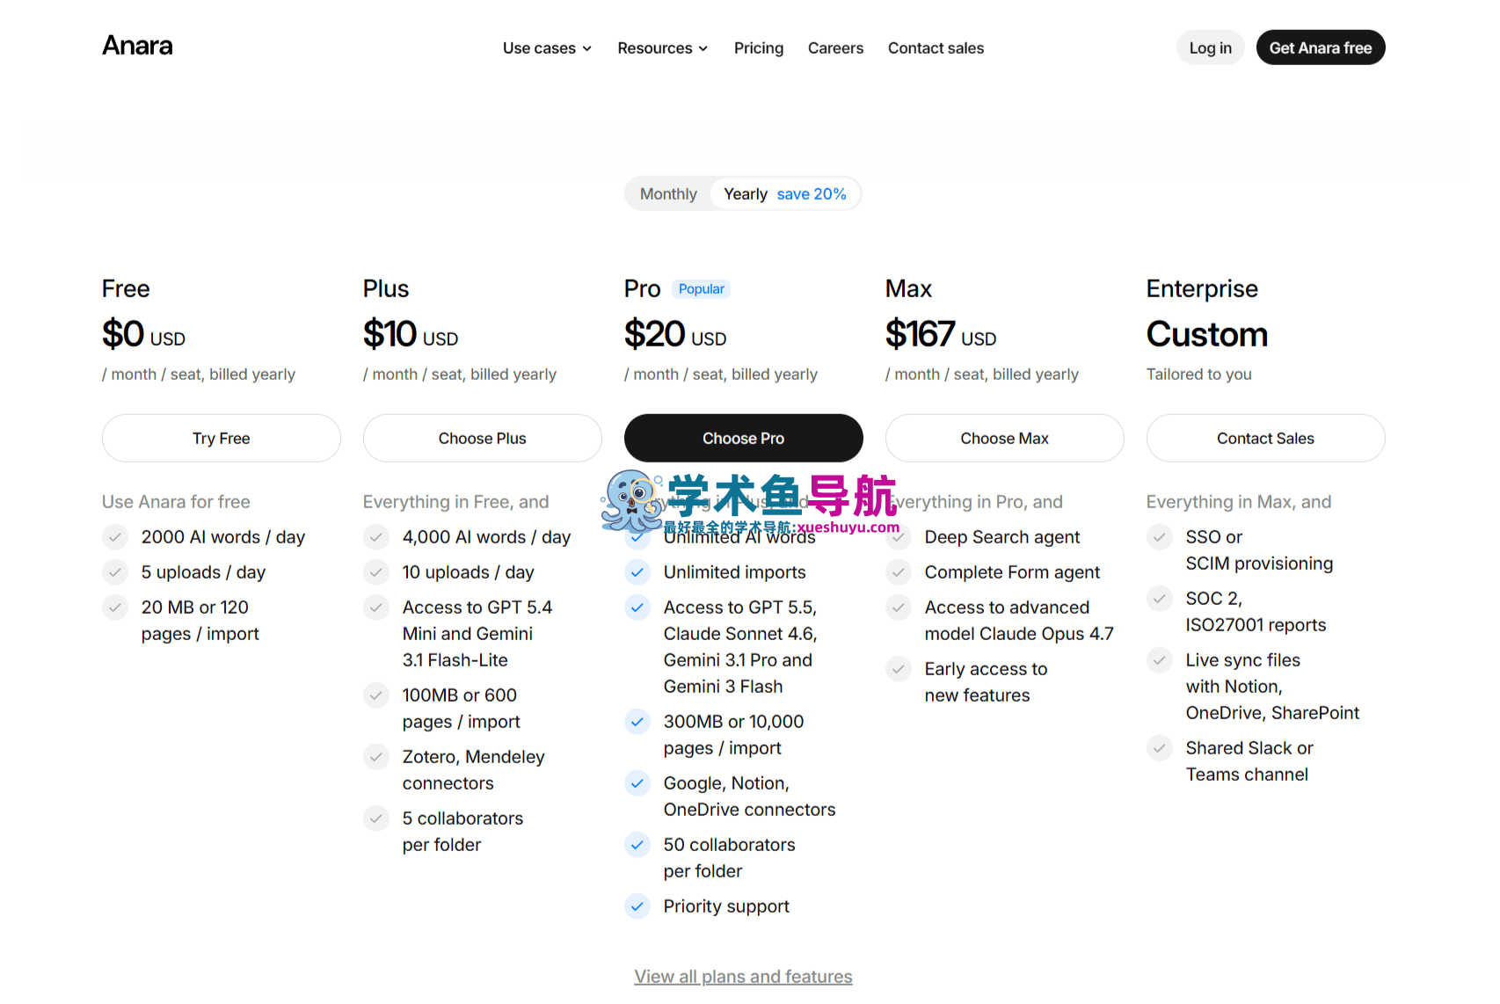Image resolution: width=1500 pixels, height=1004 pixels.
Task: Click the Choose Max button
Action: pos(1005,438)
